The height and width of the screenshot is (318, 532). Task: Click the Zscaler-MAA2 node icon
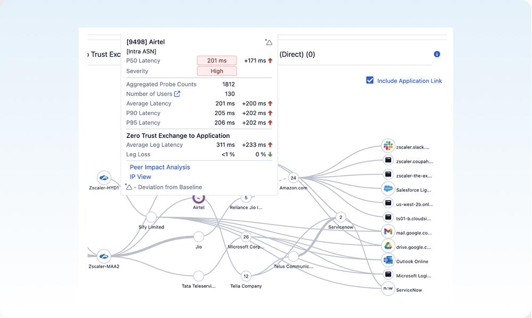104,256
